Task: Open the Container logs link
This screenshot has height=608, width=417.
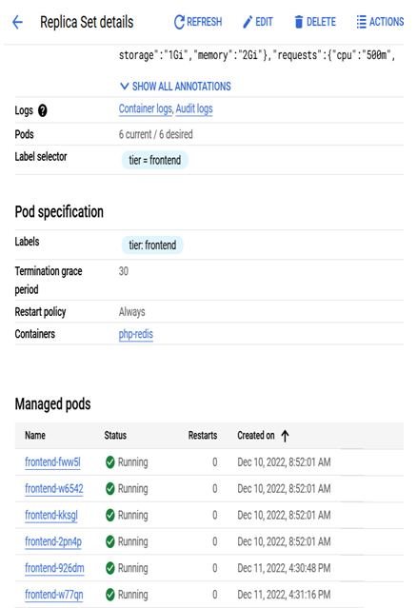Action: point(146,109)
